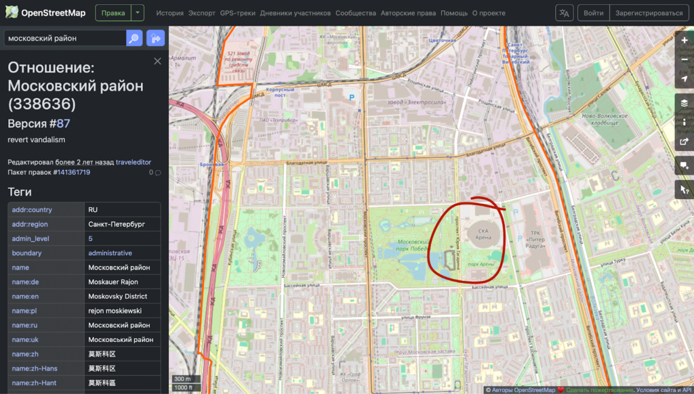Open the GPS-треки menu item

coord(239,13)
